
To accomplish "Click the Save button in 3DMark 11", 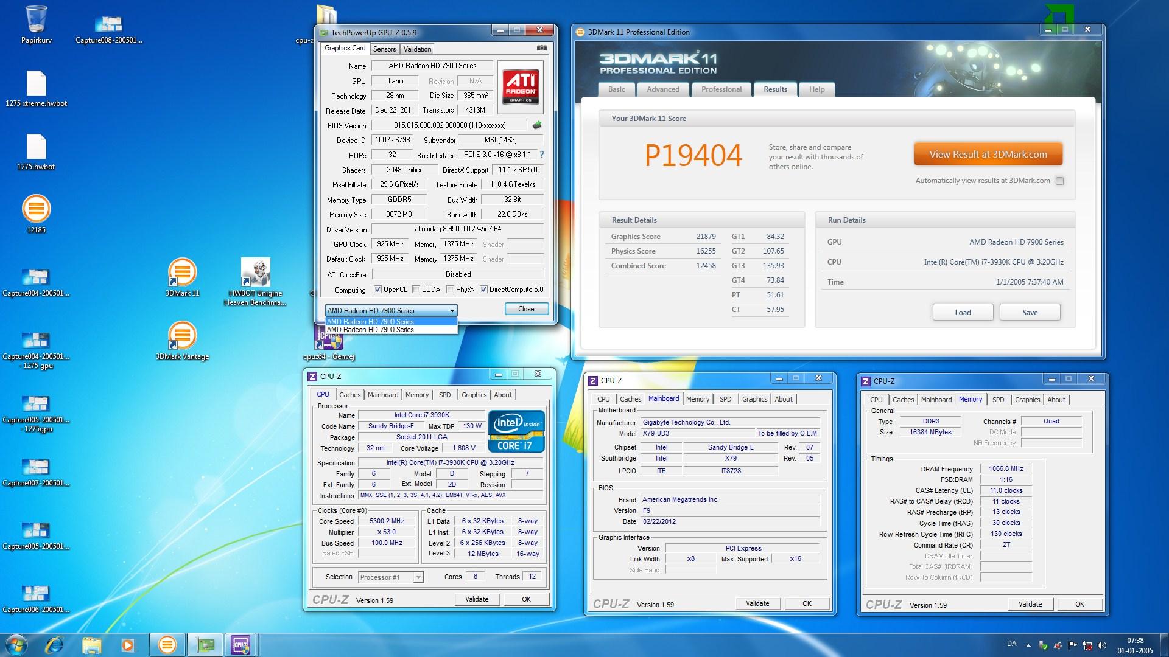I will pyautogui.click(x=1030, y=313).
